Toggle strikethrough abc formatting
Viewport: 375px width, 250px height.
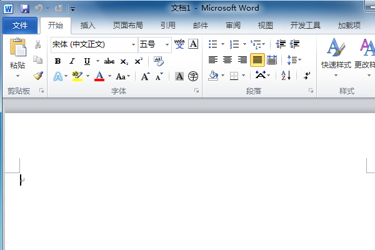[x=109, y=61]
